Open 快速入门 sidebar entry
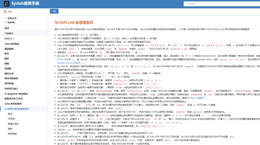Viewport: 260px width, 145px height. 9,38
